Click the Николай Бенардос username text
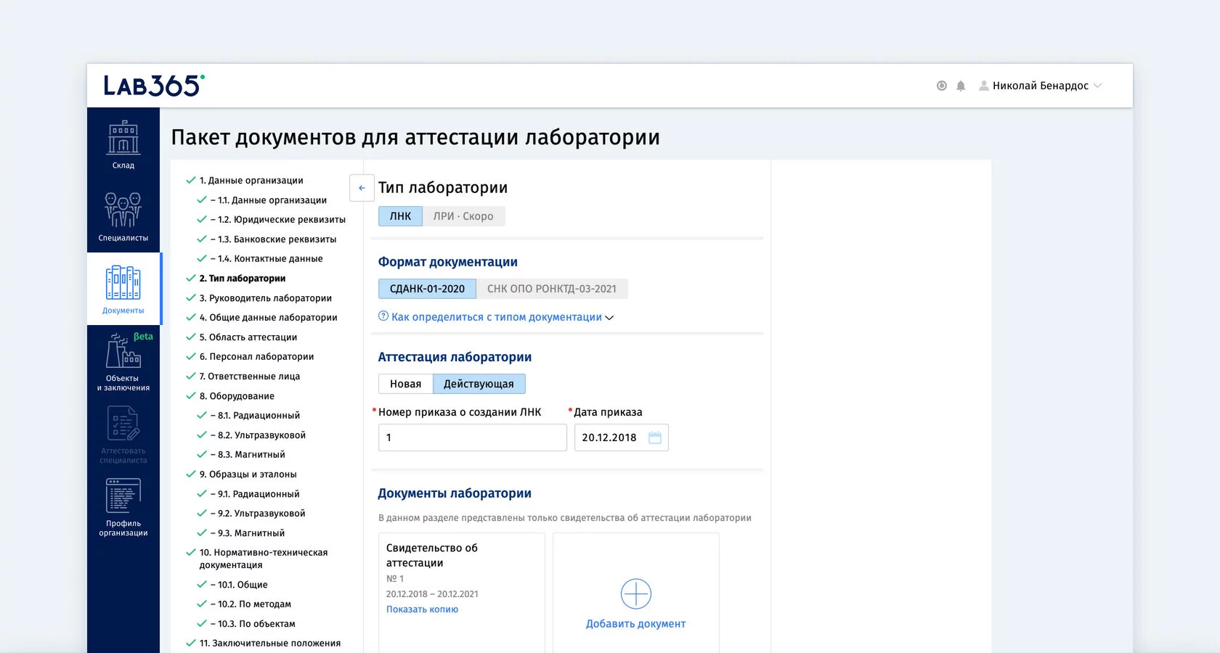This screenshot has width=1220, height=653. 1041,86
